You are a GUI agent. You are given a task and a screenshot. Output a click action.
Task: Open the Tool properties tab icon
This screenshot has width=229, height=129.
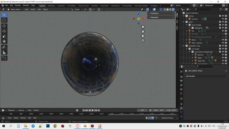(181, 72)
